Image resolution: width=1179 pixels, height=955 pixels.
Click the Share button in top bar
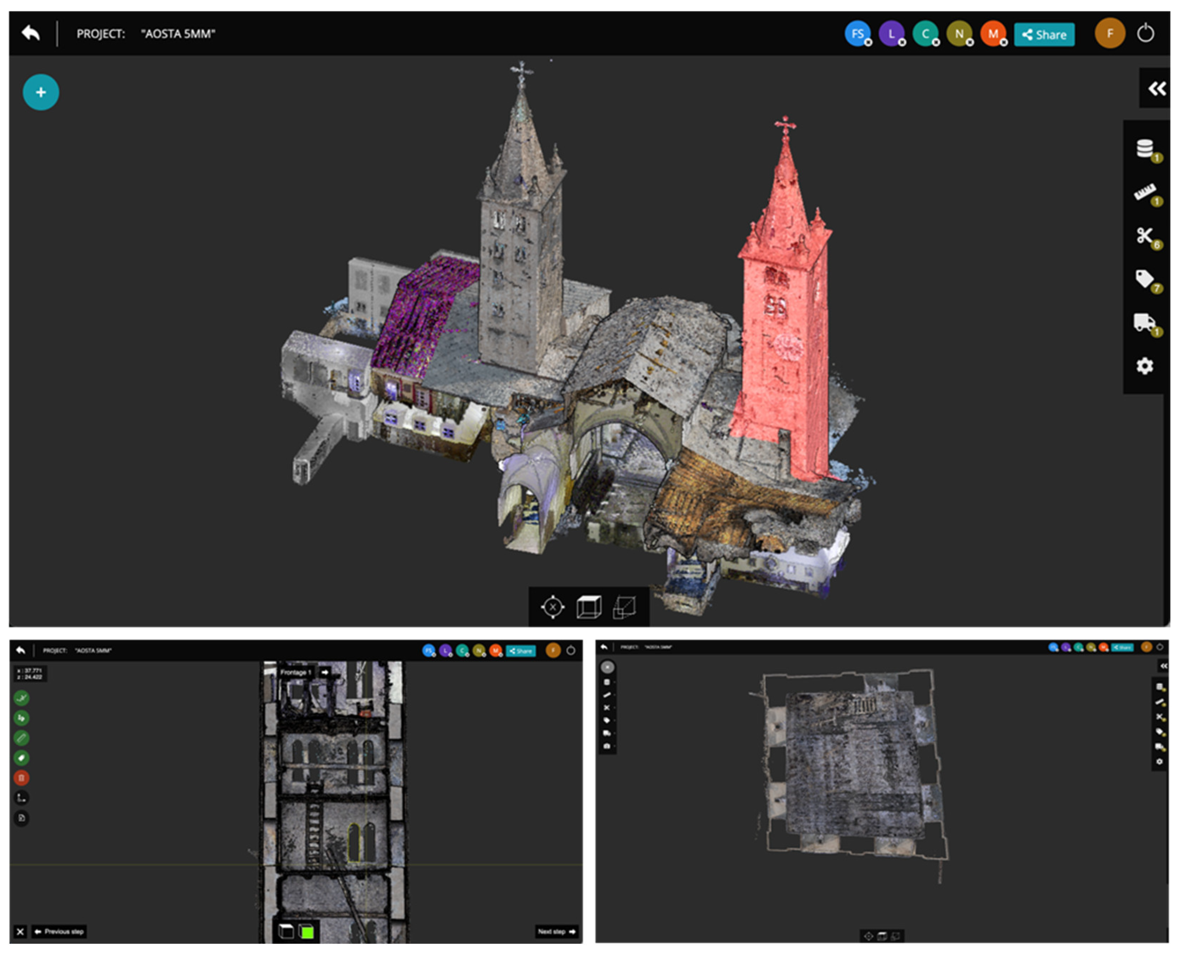[1044, 35]
